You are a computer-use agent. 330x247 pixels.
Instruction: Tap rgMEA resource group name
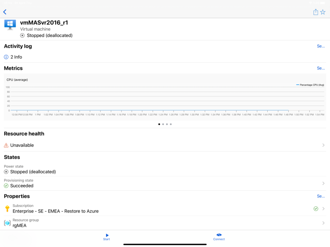click(x=20, y=225)
